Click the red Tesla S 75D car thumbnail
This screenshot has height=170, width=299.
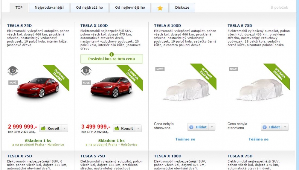(x=38, y=87)
